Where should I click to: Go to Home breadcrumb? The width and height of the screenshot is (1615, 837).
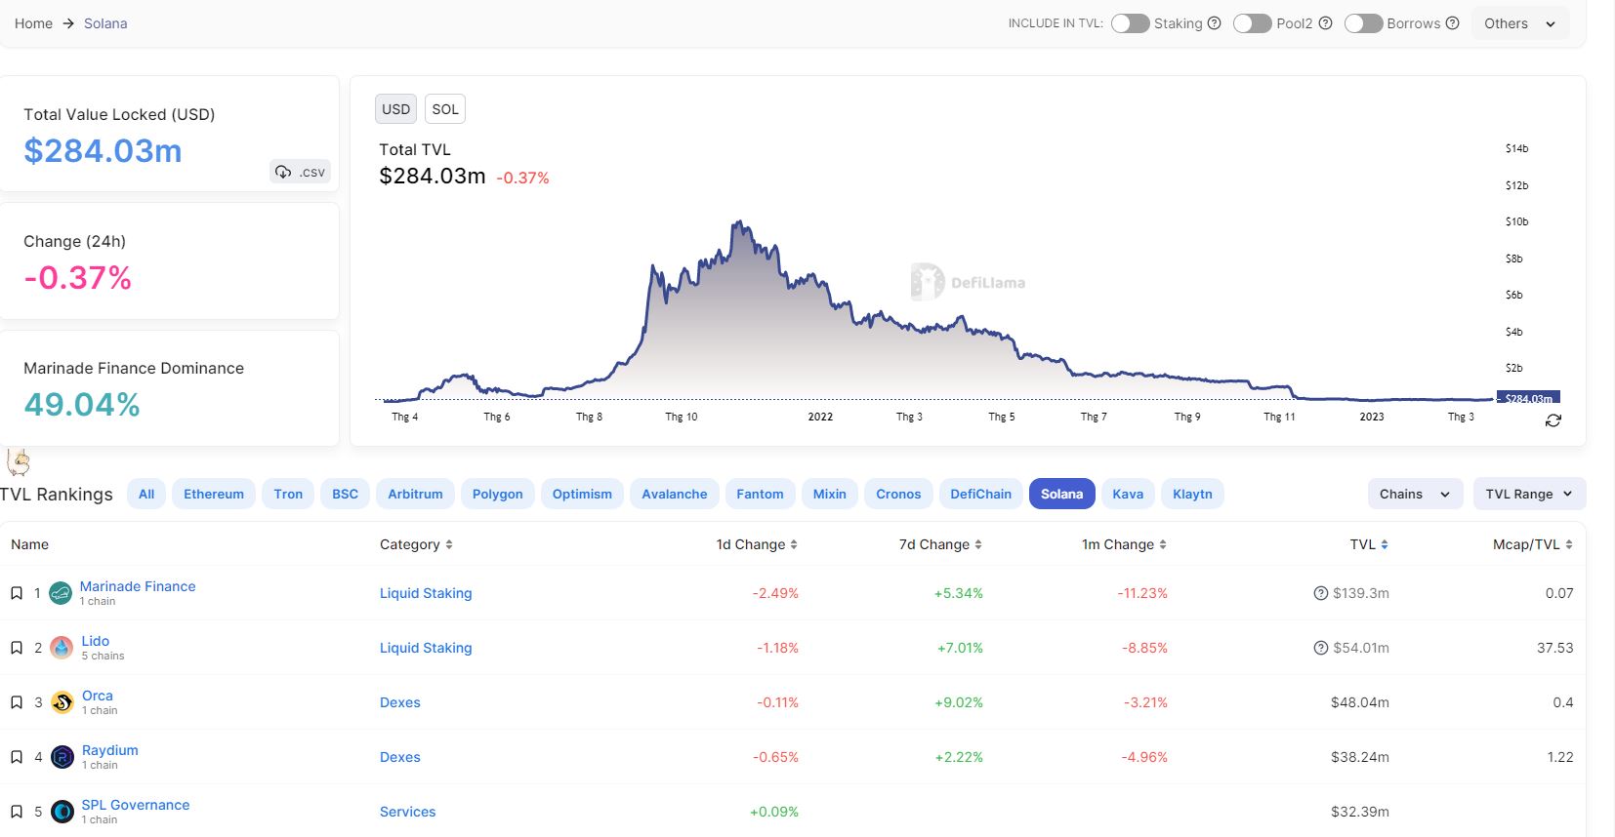[x=33, y=23]
